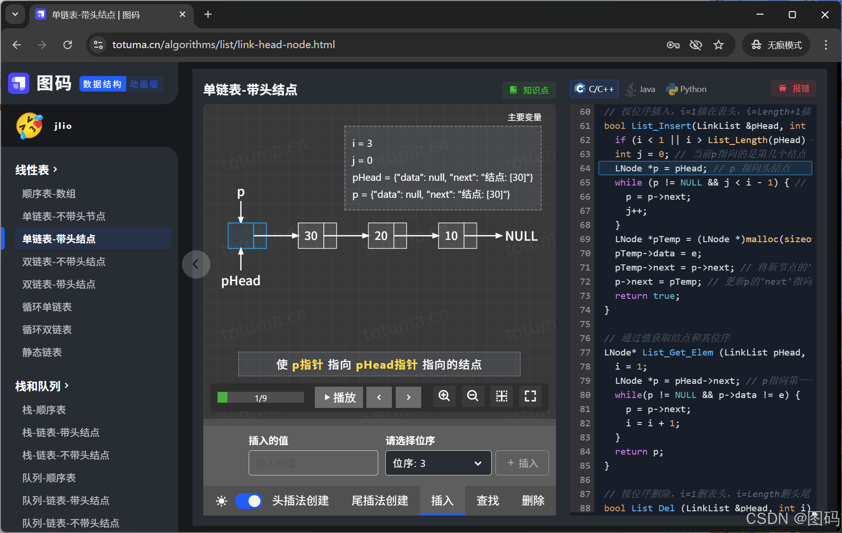Open the tab search dropdown arrow

[15, 15]
